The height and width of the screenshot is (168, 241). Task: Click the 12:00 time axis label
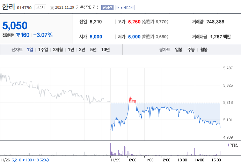pos(165,160)
